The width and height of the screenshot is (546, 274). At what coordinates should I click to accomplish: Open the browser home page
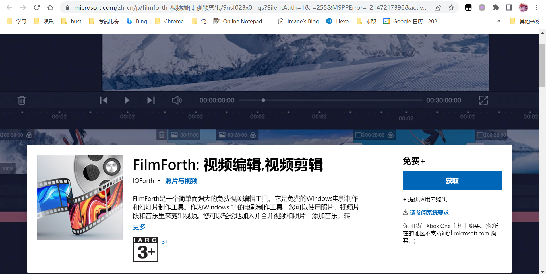point(50,7)
